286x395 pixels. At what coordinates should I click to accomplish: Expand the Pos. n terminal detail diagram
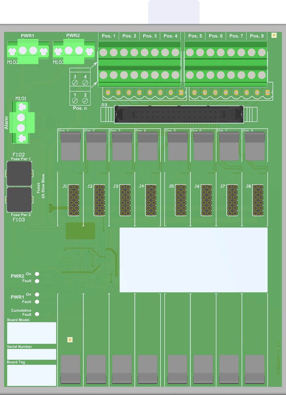[80, 86]
